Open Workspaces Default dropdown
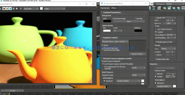 (x=175, y=4)
